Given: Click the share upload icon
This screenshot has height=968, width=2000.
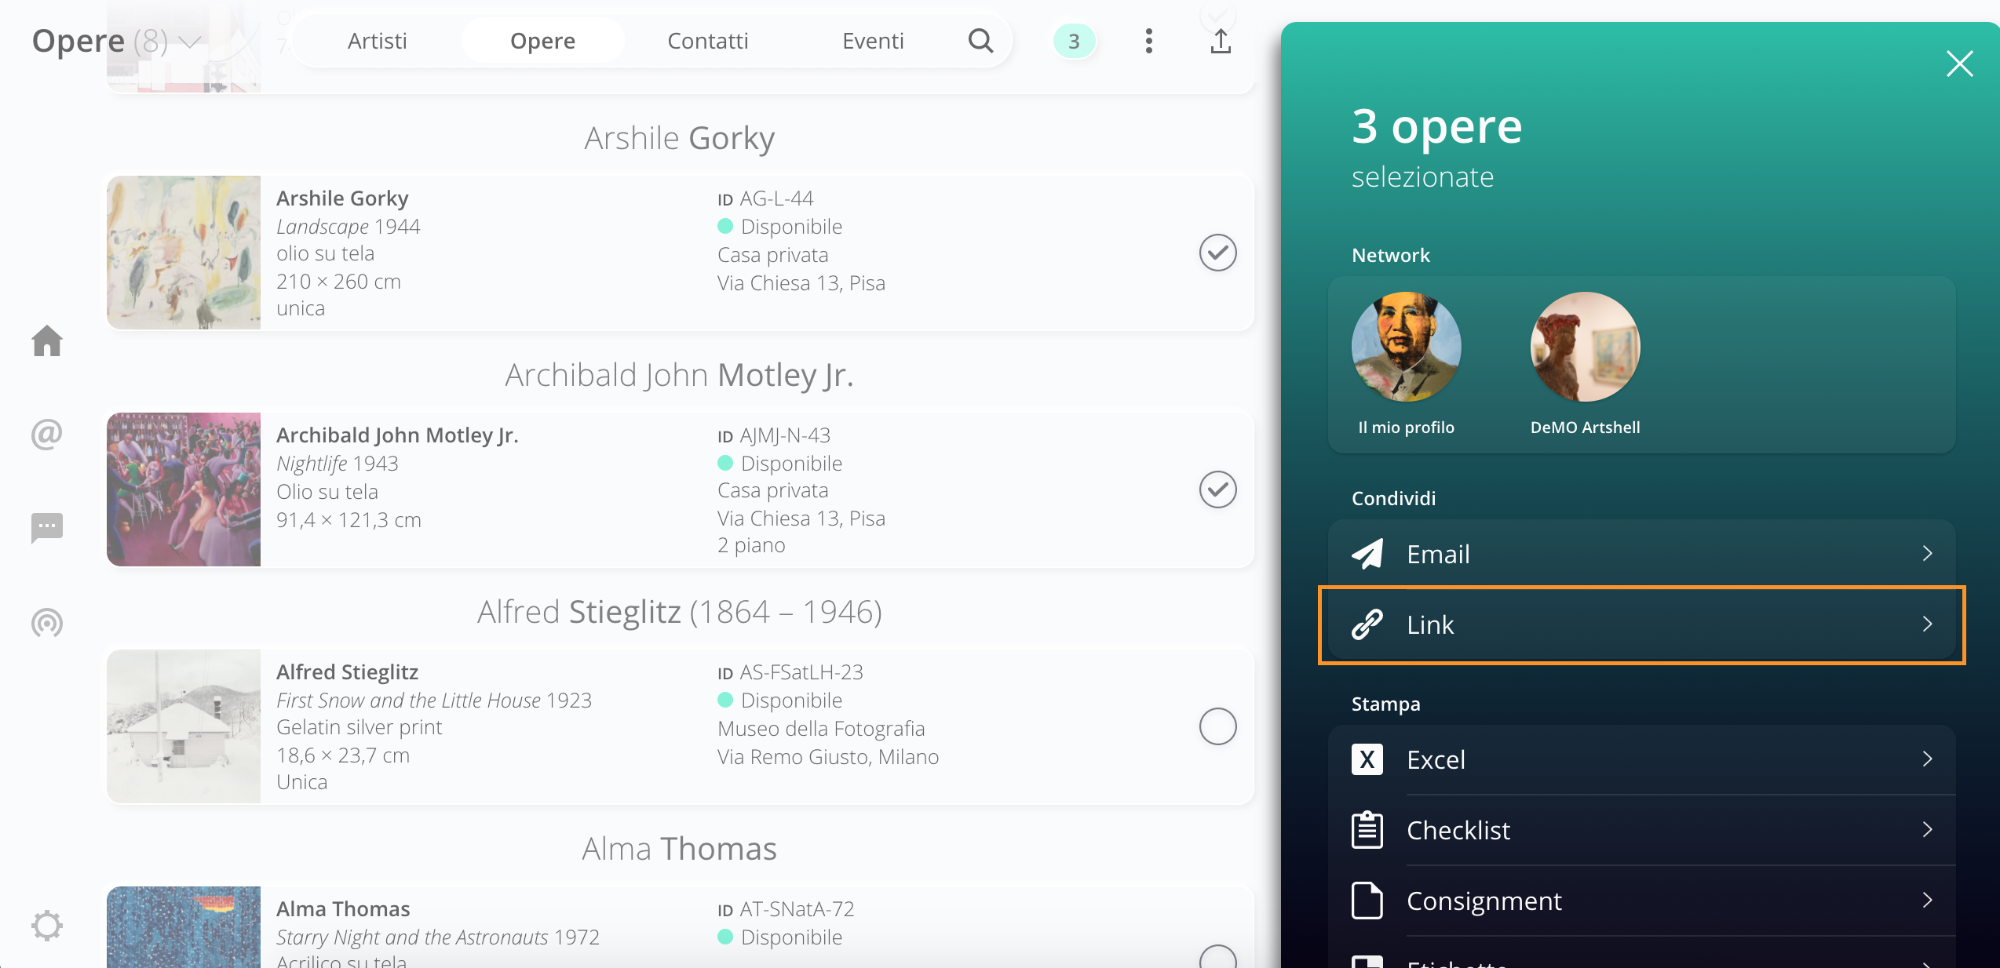Looking at the screenshot, I should pyautogui.click(x=1221, y=41).
